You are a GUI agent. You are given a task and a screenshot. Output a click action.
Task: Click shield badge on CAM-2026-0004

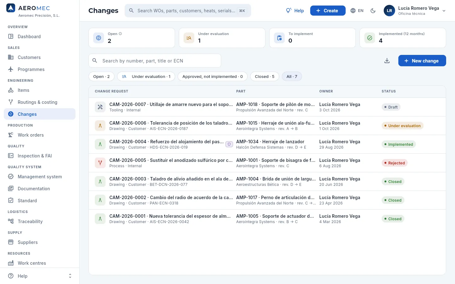[229, 144]
